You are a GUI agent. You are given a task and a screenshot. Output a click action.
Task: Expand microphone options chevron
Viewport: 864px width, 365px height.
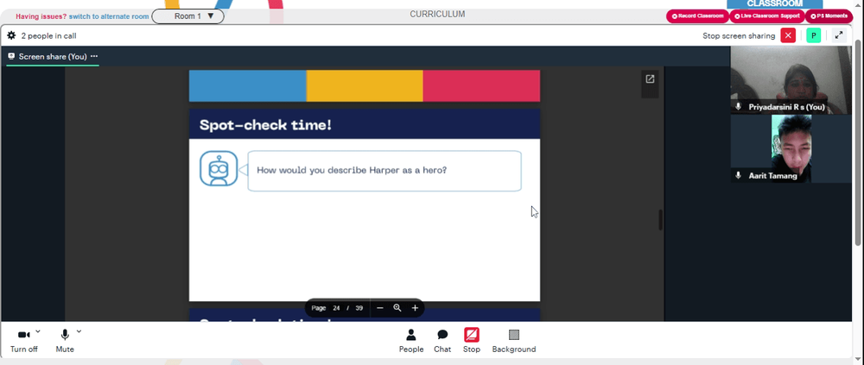click(79, 331)
